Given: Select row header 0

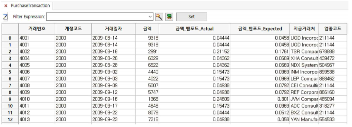Looking at the screenshot, I should 10,38.
